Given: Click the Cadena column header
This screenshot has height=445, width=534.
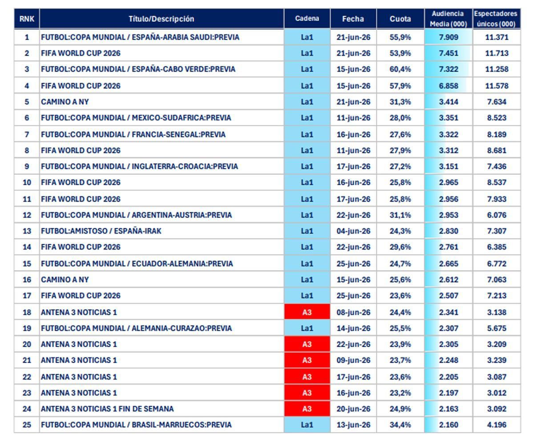Looking at the screenshot, I should 307,19.
